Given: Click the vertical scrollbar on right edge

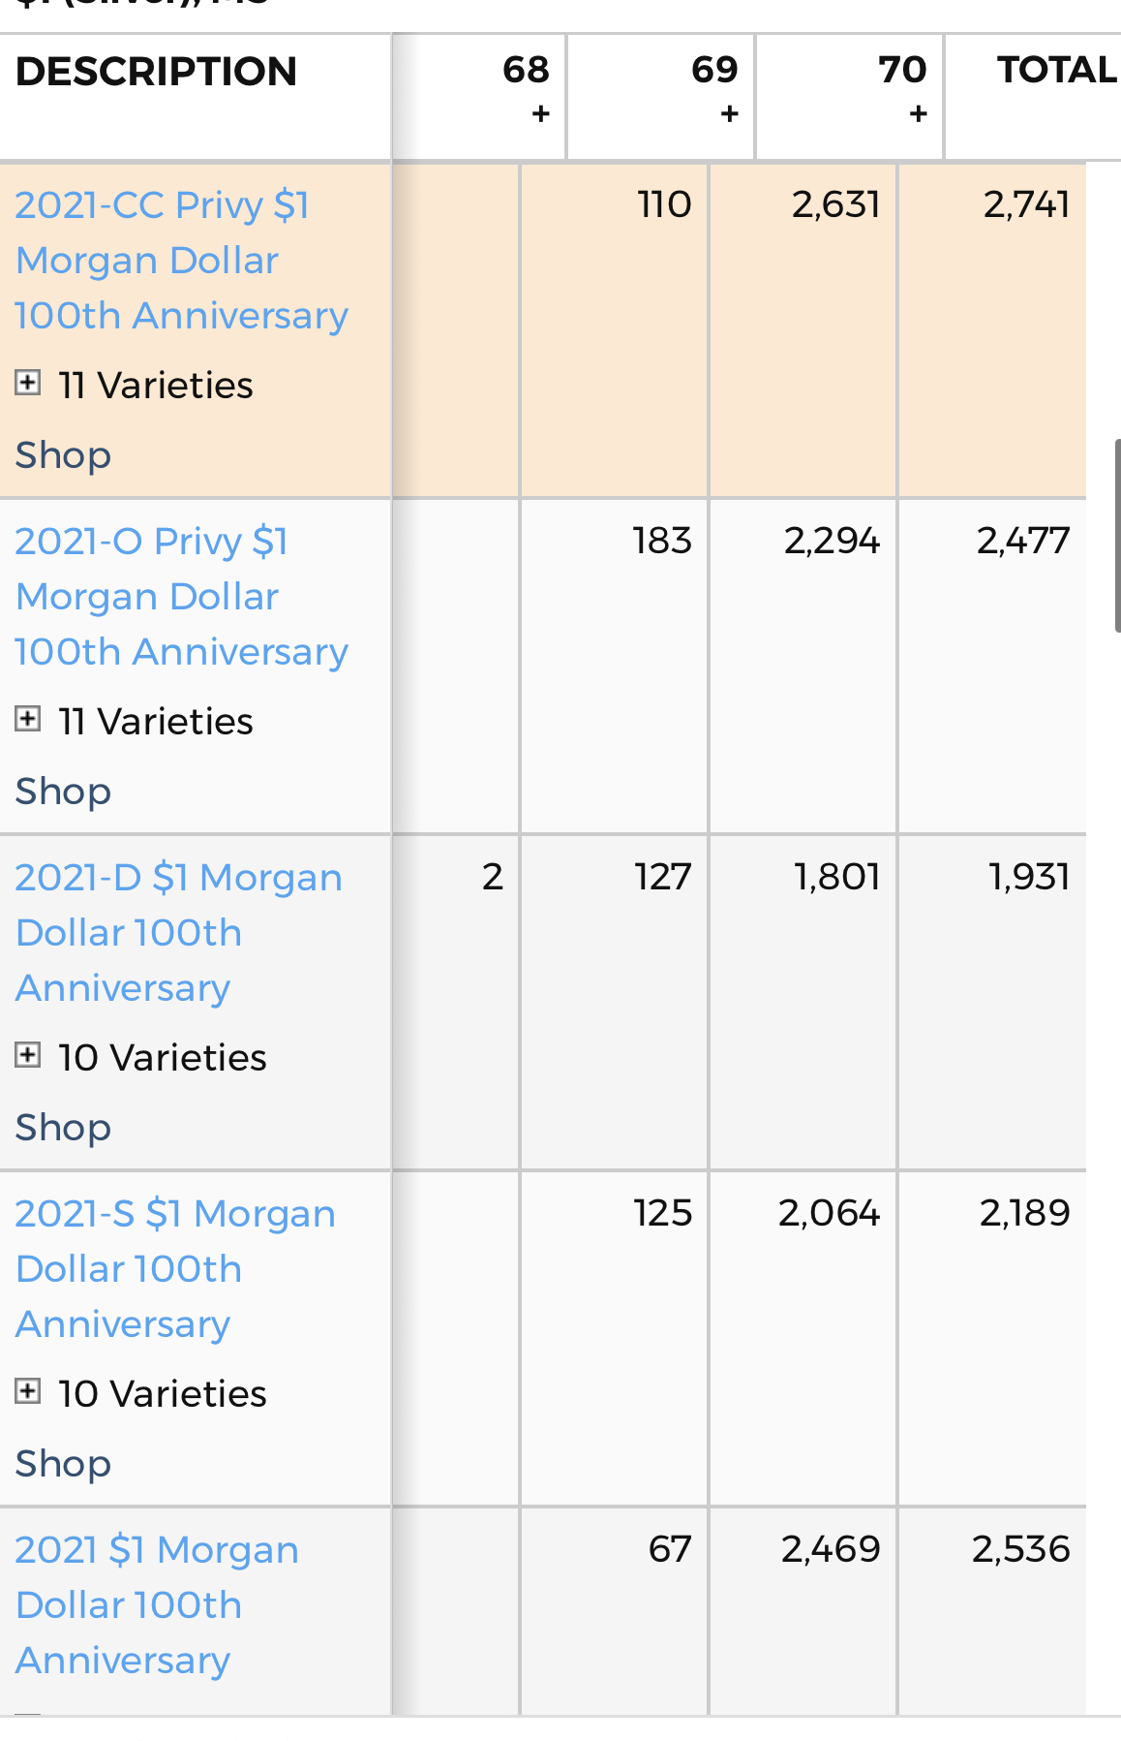Looking at the screenshot, I should point(1117,535).
